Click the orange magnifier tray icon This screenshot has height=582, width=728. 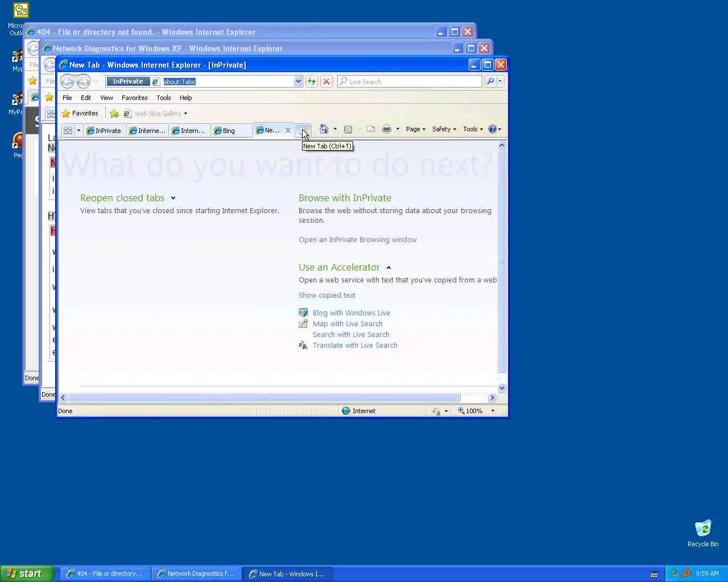[686, 573]
